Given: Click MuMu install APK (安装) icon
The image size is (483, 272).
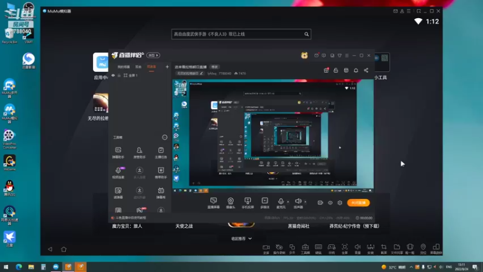Looking at the screenshot, I should [371, 247].
